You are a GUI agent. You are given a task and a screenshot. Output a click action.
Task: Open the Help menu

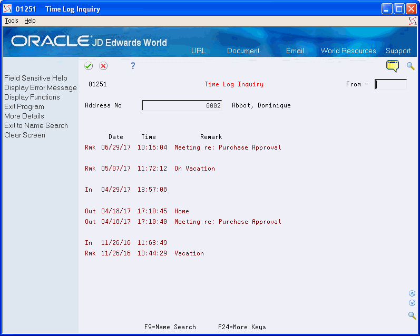click(x=30, y=21)
